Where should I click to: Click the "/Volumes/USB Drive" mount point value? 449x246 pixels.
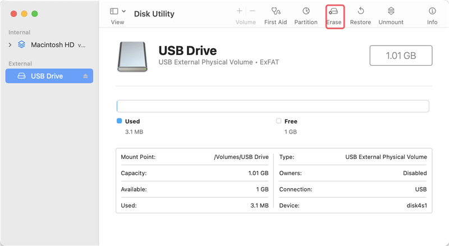pyautogui.click(x=241, y=157)
